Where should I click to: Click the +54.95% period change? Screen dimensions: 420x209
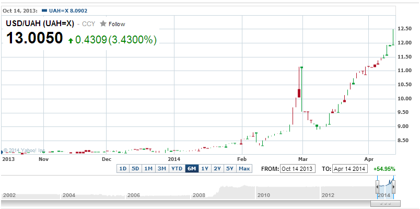click(x=384, y=169)
